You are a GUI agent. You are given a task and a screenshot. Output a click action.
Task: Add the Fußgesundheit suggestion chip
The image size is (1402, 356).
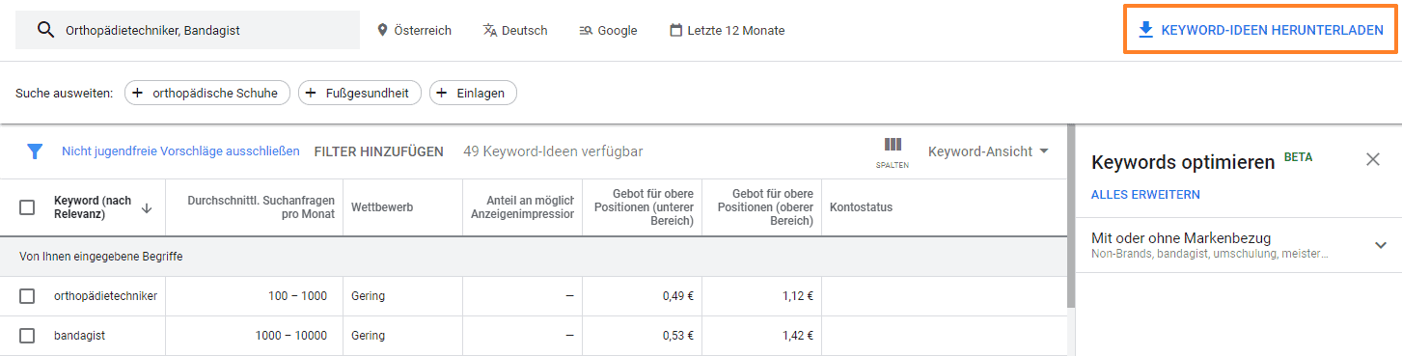(x=360, y=93)
